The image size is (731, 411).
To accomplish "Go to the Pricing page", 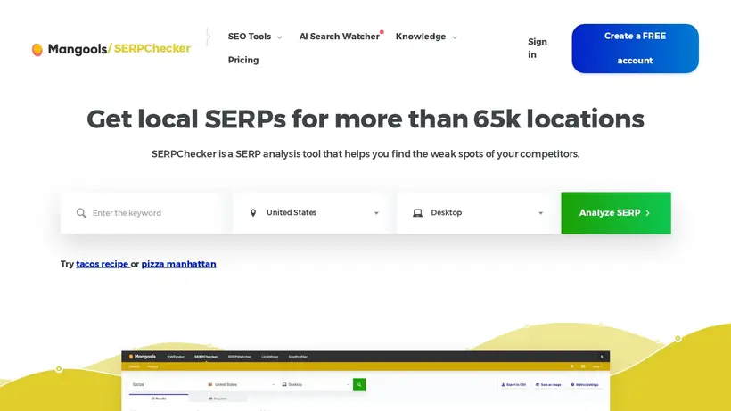I will pos(243,60).
